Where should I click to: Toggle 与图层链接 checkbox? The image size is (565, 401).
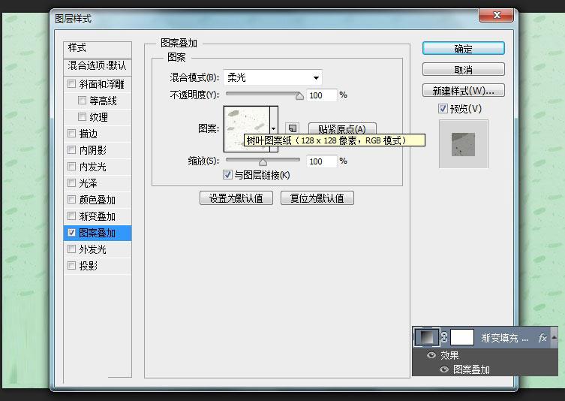point(227,175)
